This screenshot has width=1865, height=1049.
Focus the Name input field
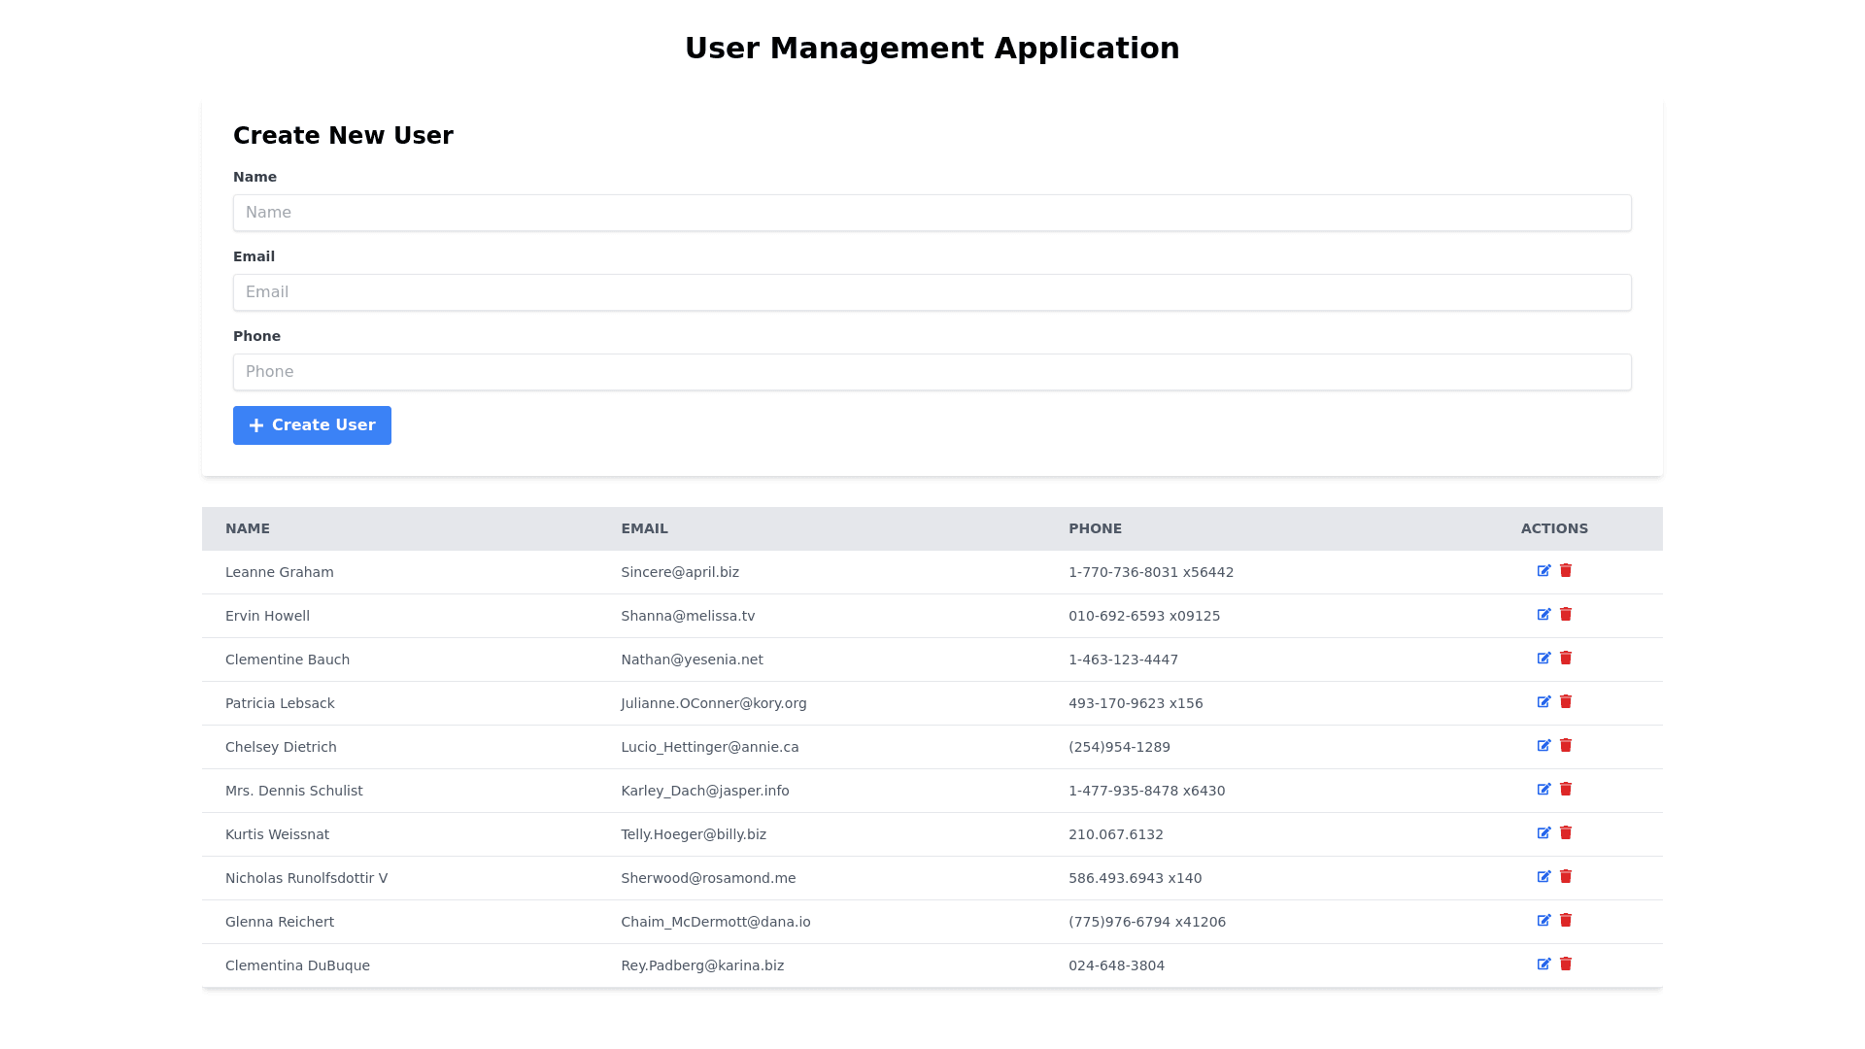[932, 213]
